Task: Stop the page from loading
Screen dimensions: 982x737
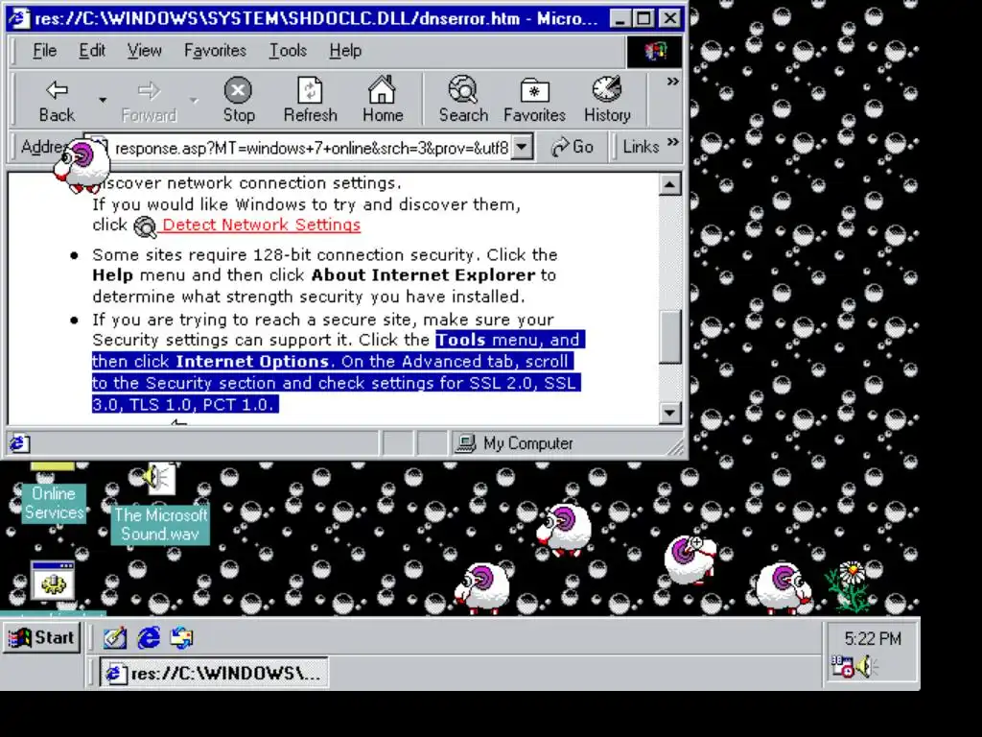Action: pos(239,100)
